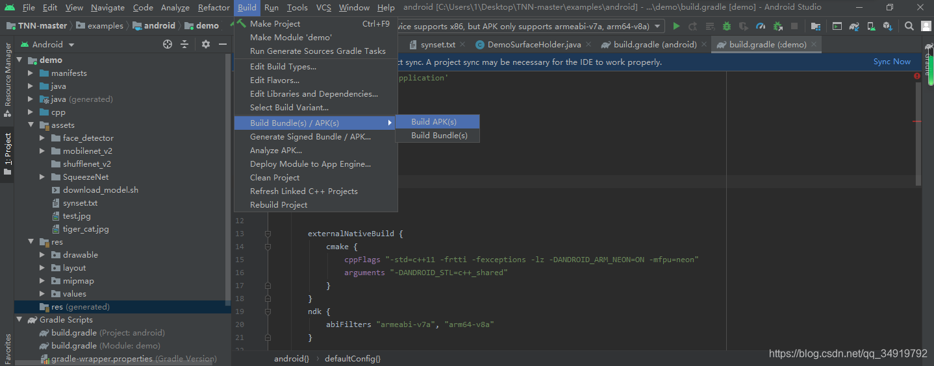Click the red error stripe indicator
The image size is (934, 366).
[917, 75]
